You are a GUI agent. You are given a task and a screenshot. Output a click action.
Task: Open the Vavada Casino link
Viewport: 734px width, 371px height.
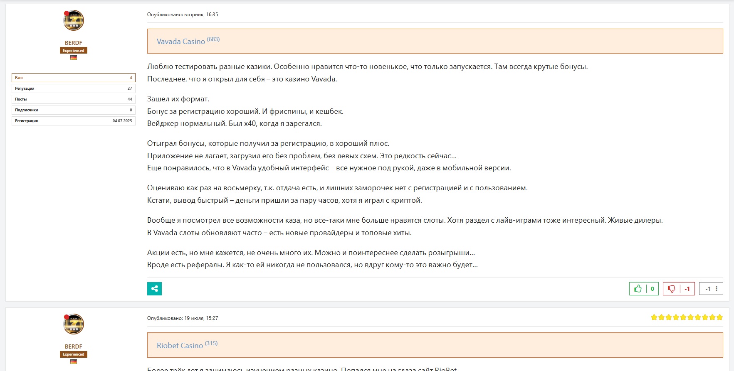pos(181,42)
